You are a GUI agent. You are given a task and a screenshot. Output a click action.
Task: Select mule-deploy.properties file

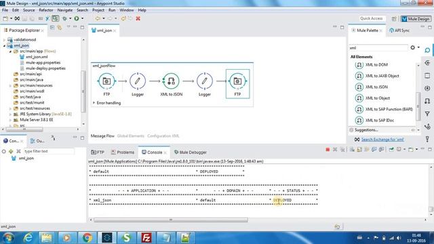(45, 68)
